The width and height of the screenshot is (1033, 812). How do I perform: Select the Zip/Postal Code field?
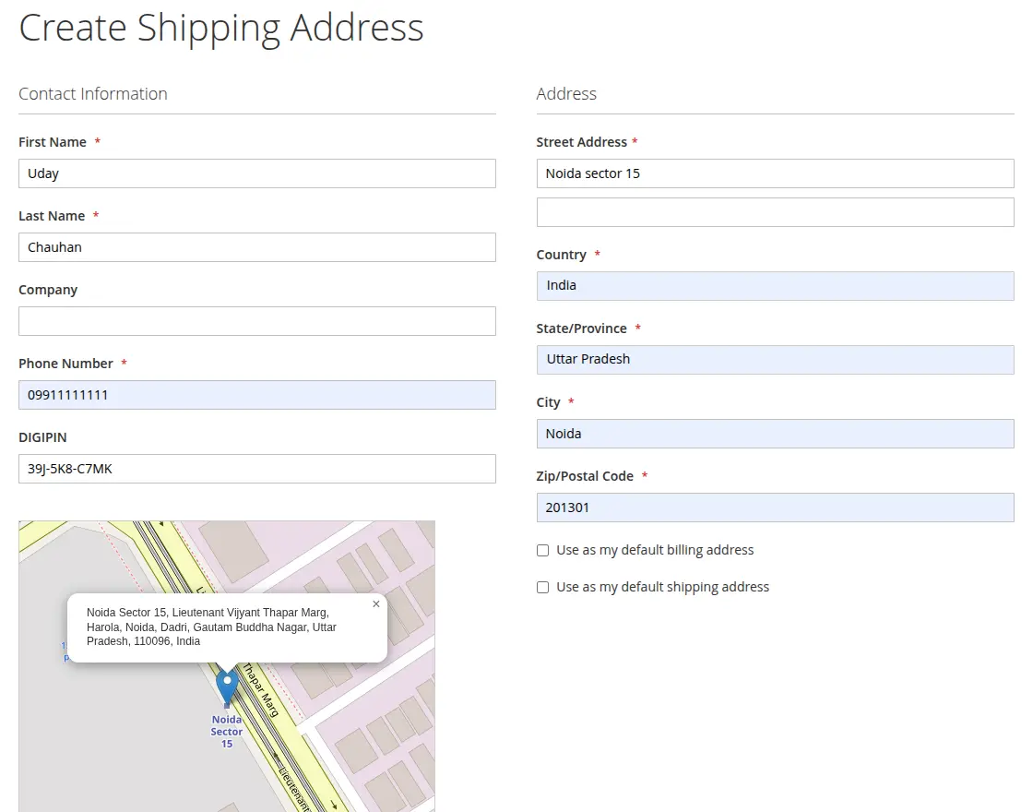(775, 507)
